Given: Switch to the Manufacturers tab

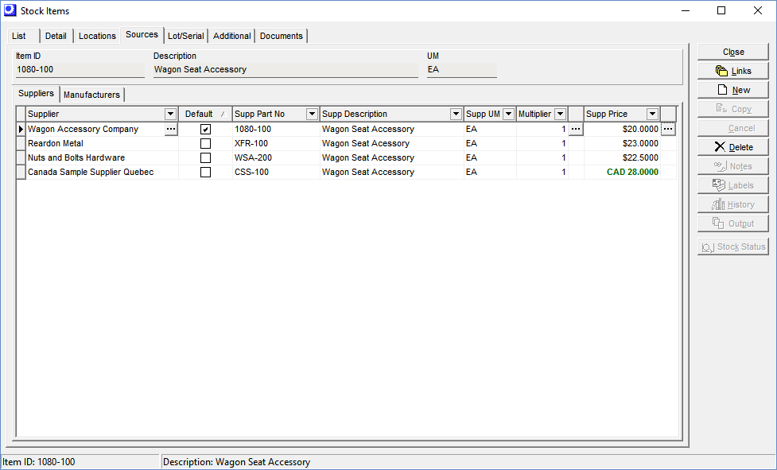Looking at the screenshot, I should click(x=91, y=94).
